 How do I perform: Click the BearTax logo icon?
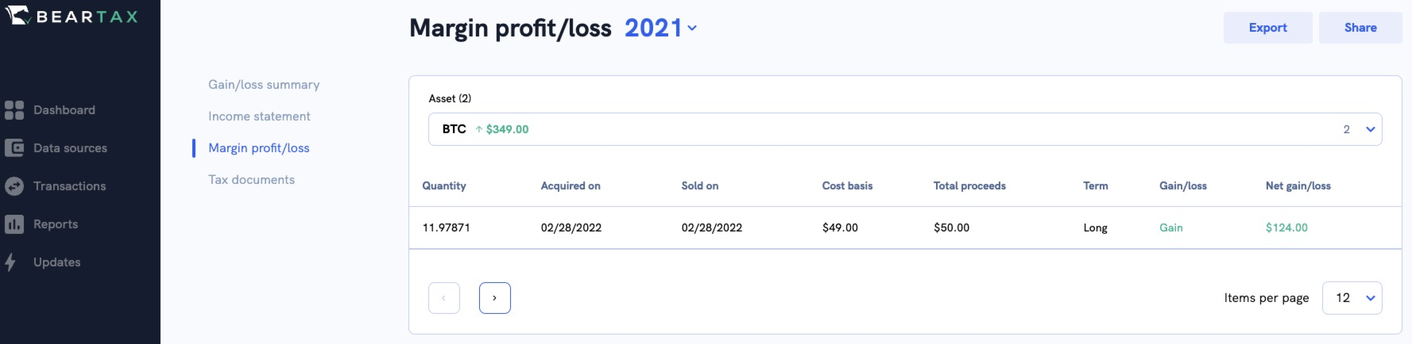pos(17,16)
